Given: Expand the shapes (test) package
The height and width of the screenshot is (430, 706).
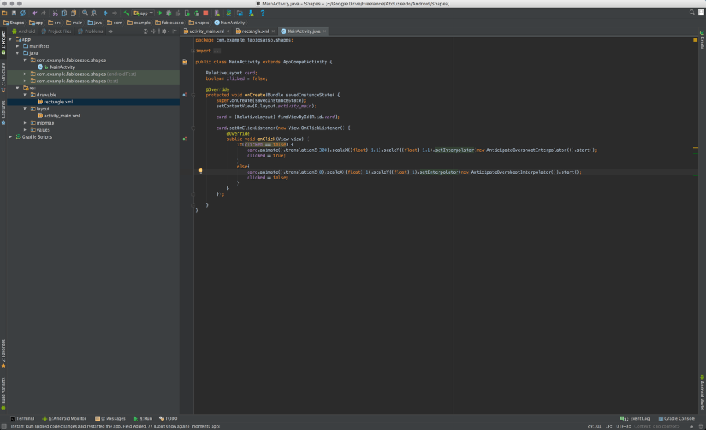Looking at the screenshot, I should [25, 81].
